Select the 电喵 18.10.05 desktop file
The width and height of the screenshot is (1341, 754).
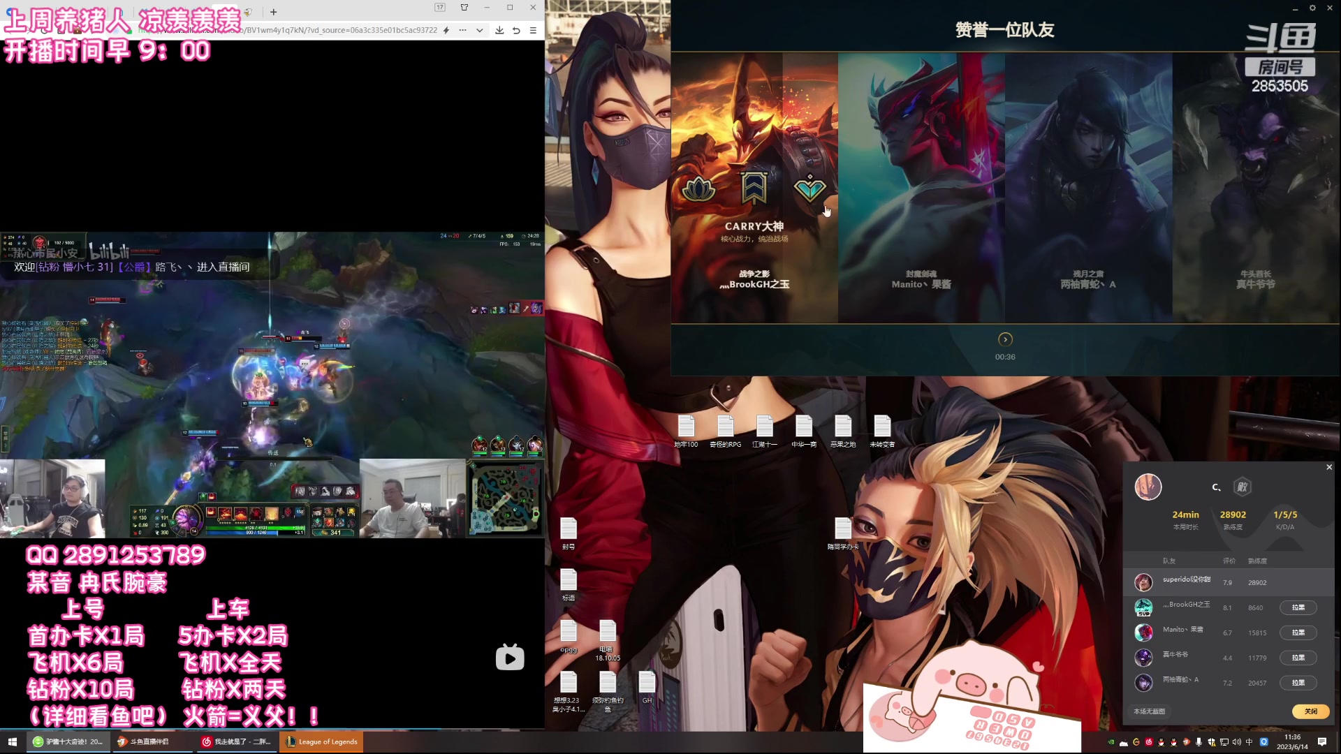[x=608, y=640]
